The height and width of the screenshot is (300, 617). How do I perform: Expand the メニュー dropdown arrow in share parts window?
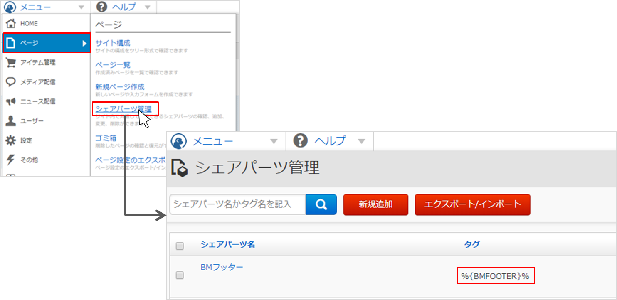(x=274, y=141)
